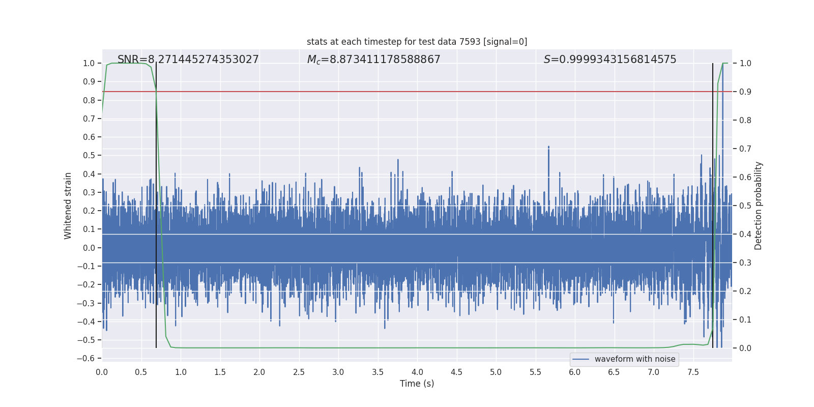The width and height of the screenshot is (814, 407).
Task: Click the black vertical marker near 0.7 s
Action: click(156, 206)
